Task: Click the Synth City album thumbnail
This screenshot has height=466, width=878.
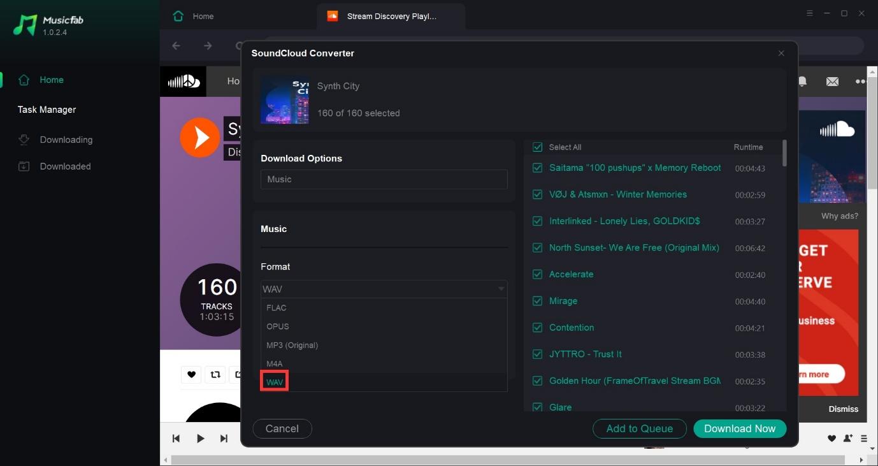Action: (285, 100)
